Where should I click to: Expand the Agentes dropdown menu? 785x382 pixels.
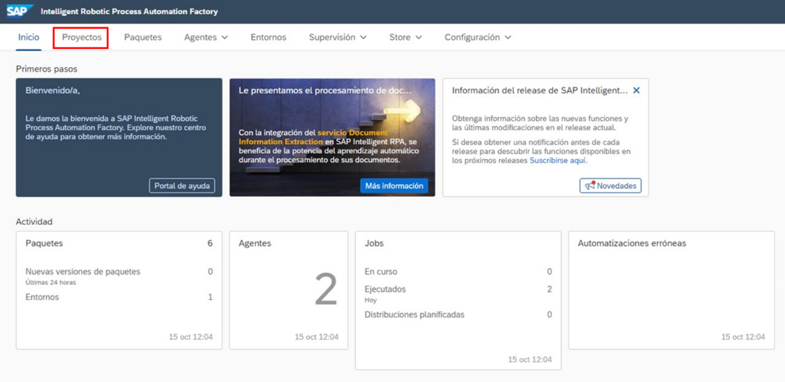tap(206, 37)
